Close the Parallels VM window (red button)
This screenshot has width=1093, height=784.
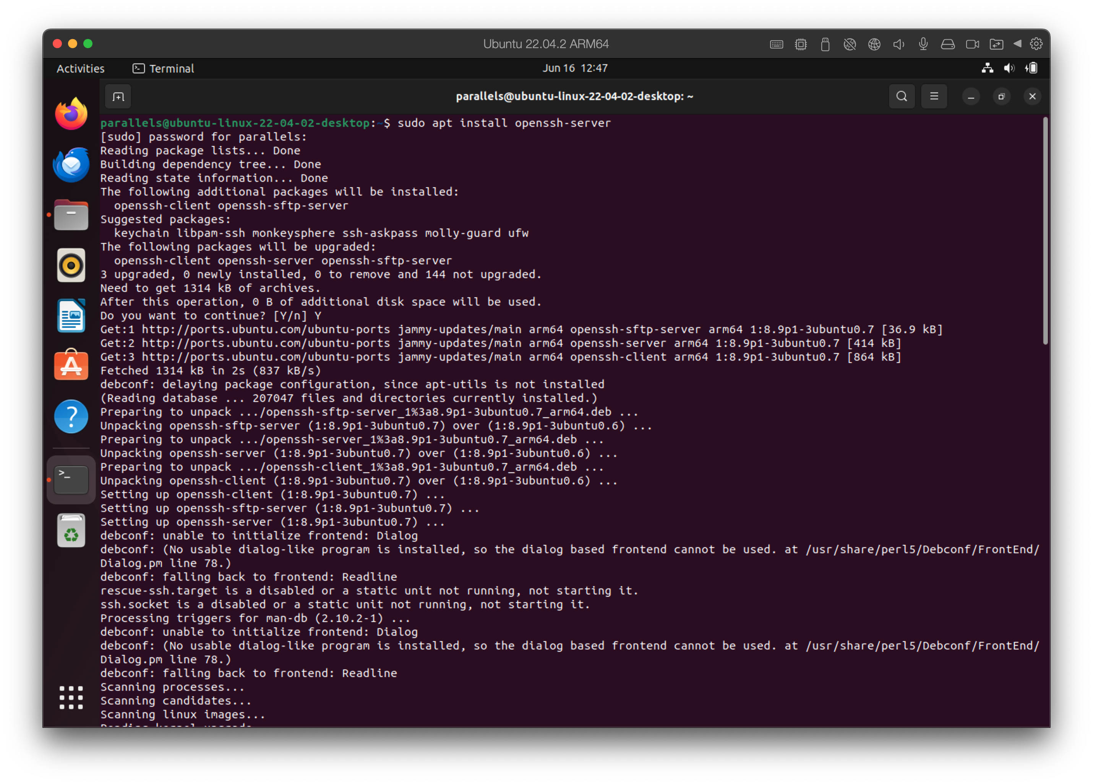pos(57,44)
